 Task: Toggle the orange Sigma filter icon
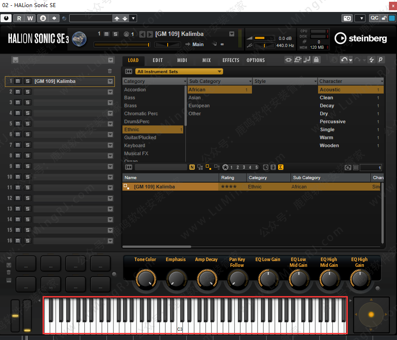280,167
